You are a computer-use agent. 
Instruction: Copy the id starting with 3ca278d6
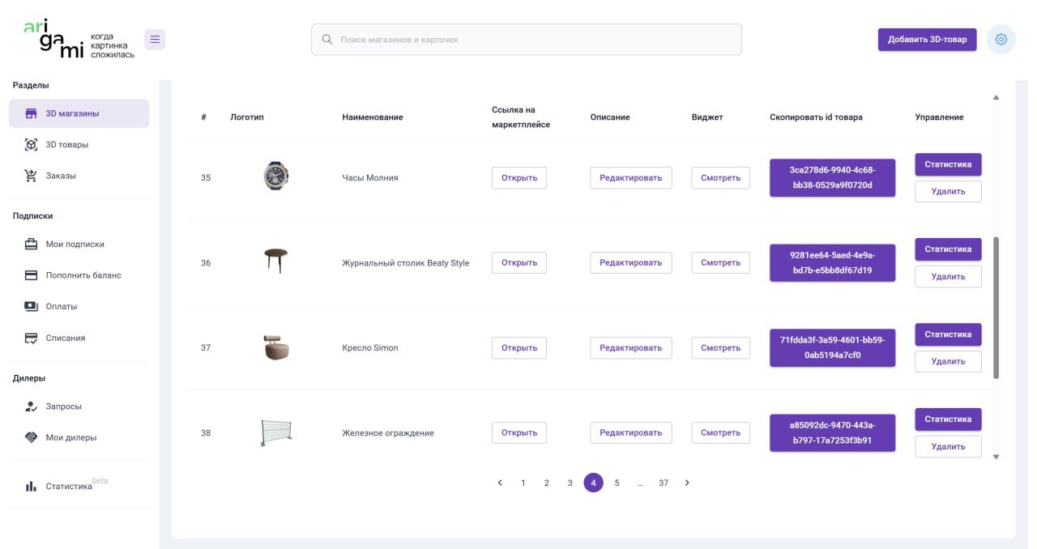[x=832, y=177]
